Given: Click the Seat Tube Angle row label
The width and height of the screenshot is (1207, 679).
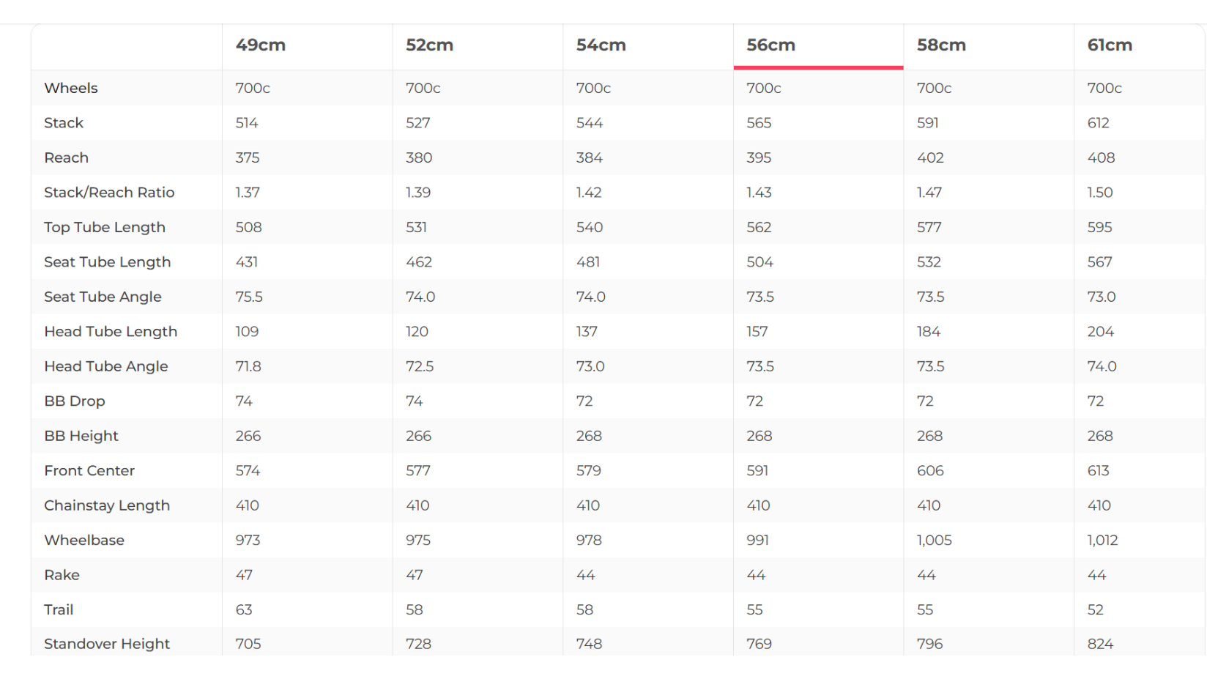Looking at the screenshot, I should click(103, 297).
